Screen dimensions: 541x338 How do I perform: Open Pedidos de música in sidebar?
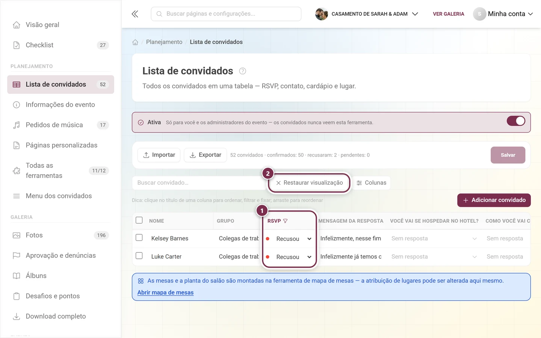click(60, 125)
